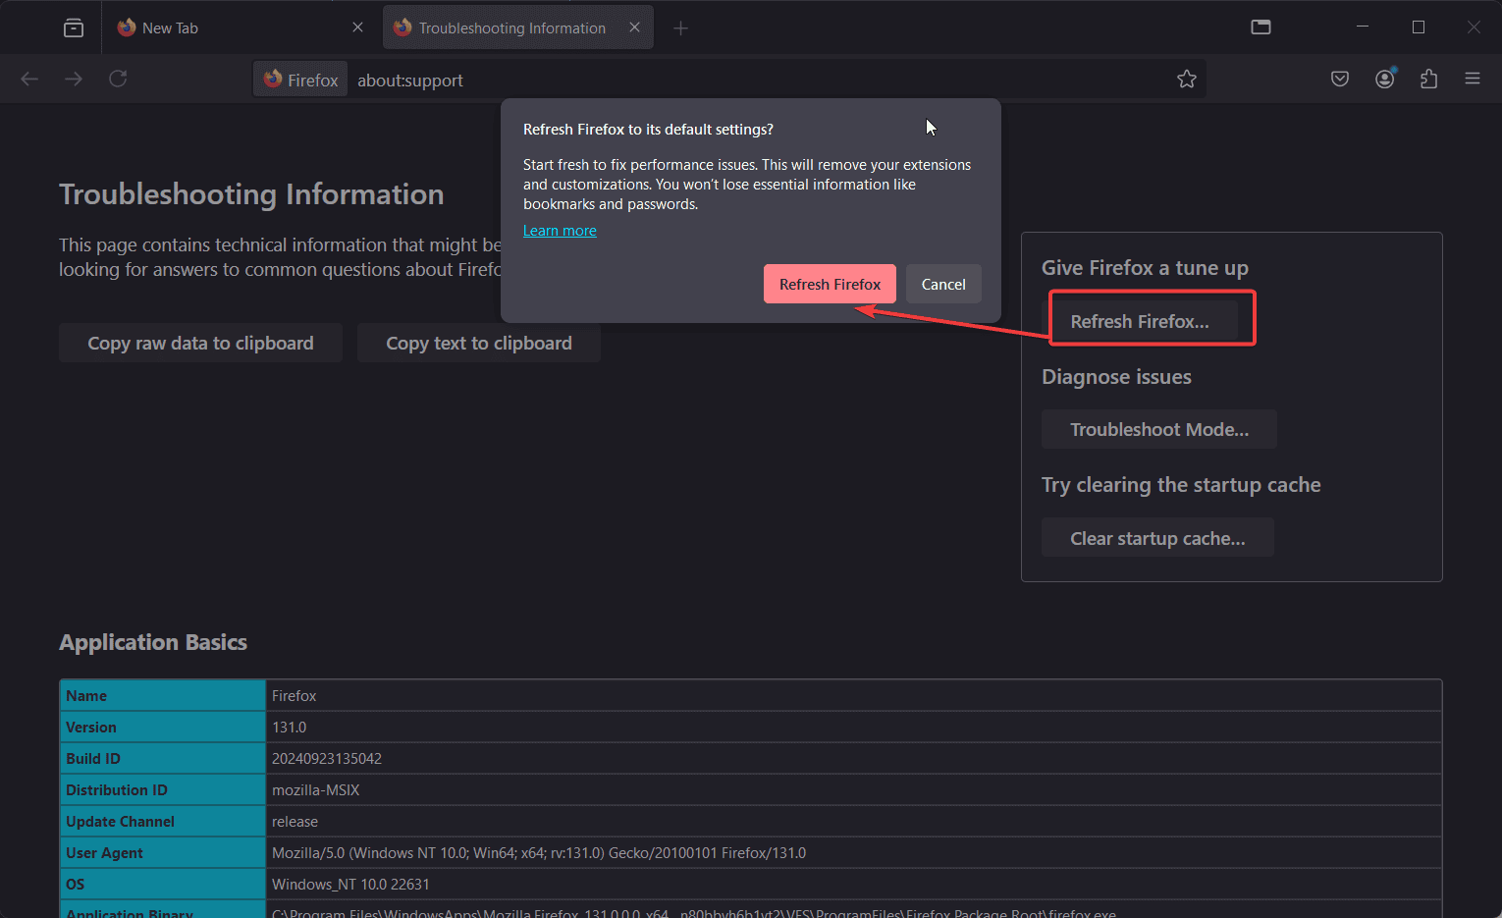
Task: Bookmark this page with star icon
Action: tap(1187, 80)
